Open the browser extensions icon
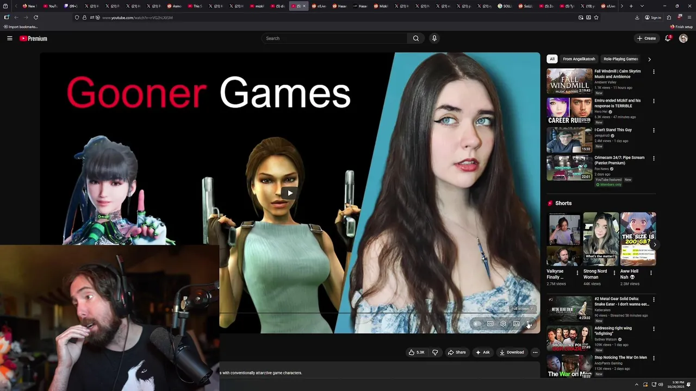Image resolution: width=696 pixels, height=391 pixels. pyautogui.click(x=669, y=17)
